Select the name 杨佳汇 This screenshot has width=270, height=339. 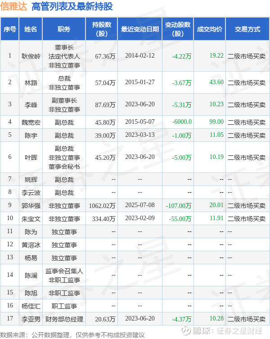(x=31, y=306)
